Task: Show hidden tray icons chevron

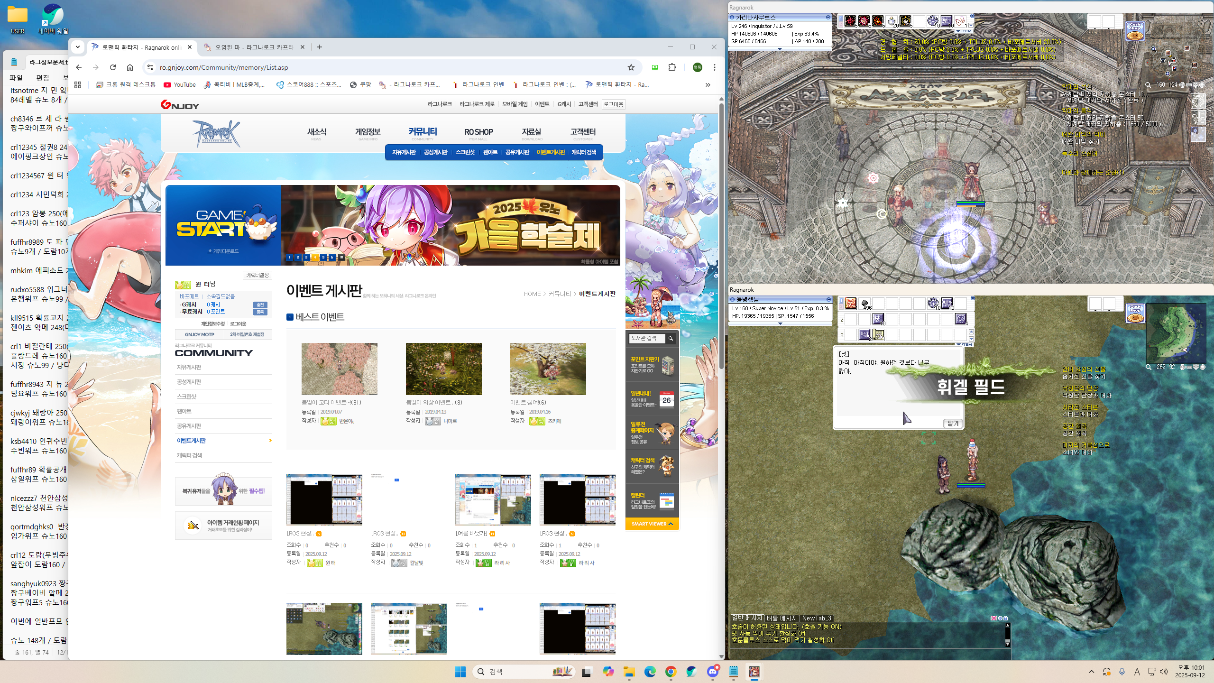Action: tap(1091, 672)
